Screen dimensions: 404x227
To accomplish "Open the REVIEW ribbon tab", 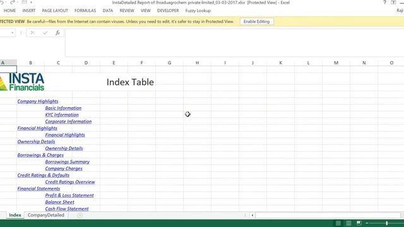I will 127,11.
